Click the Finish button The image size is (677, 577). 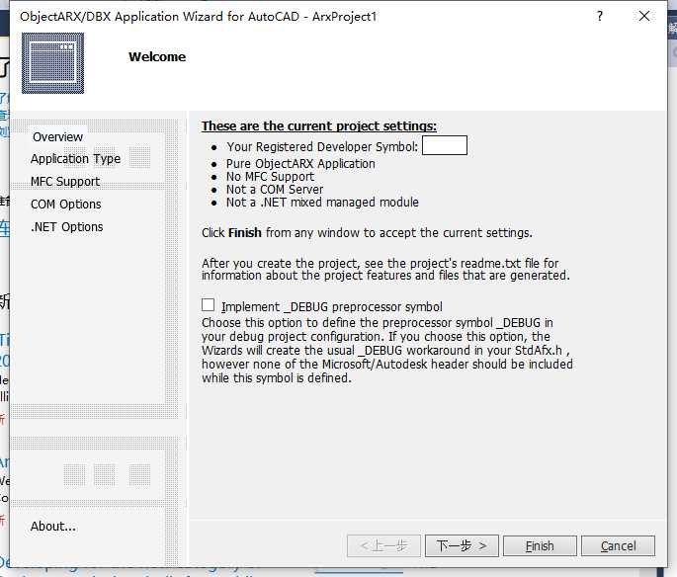point(540,546)
